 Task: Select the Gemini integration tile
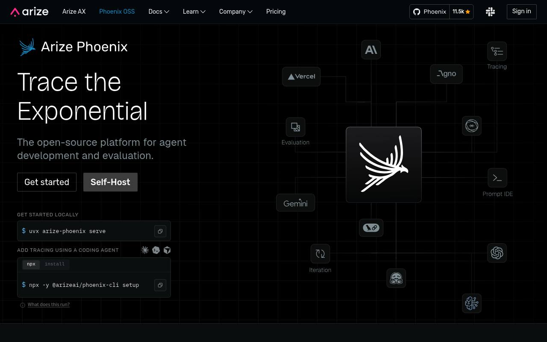coord(296,203)
